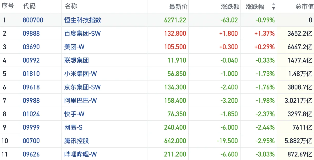Sort by the 总市值 column header

pos(304,6)
